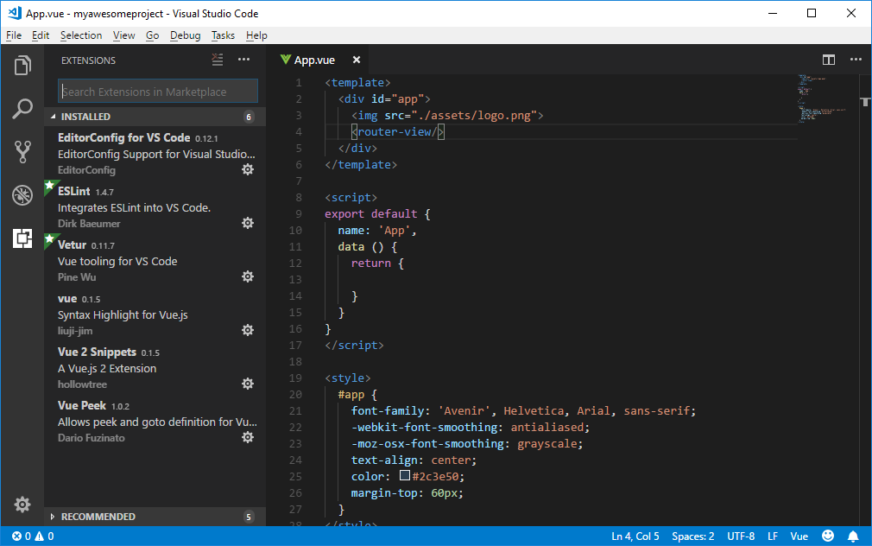
Task: Click the #2c3e50 color swatch
Action: [405, 475]
